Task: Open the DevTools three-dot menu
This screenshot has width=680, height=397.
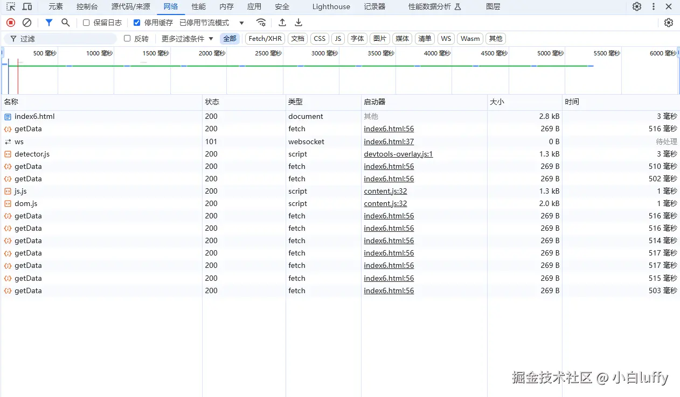Action: [654, 7]
